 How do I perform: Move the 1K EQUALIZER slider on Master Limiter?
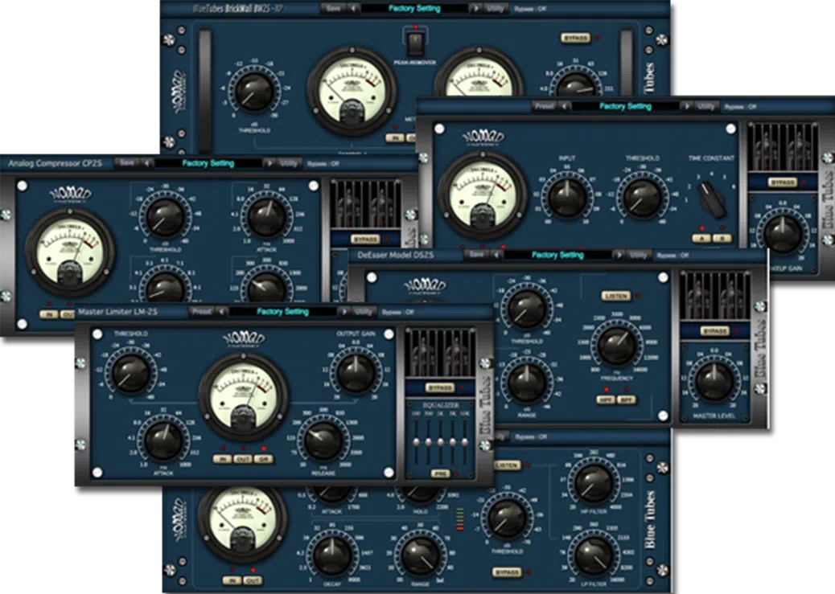[x=440, y=443]
